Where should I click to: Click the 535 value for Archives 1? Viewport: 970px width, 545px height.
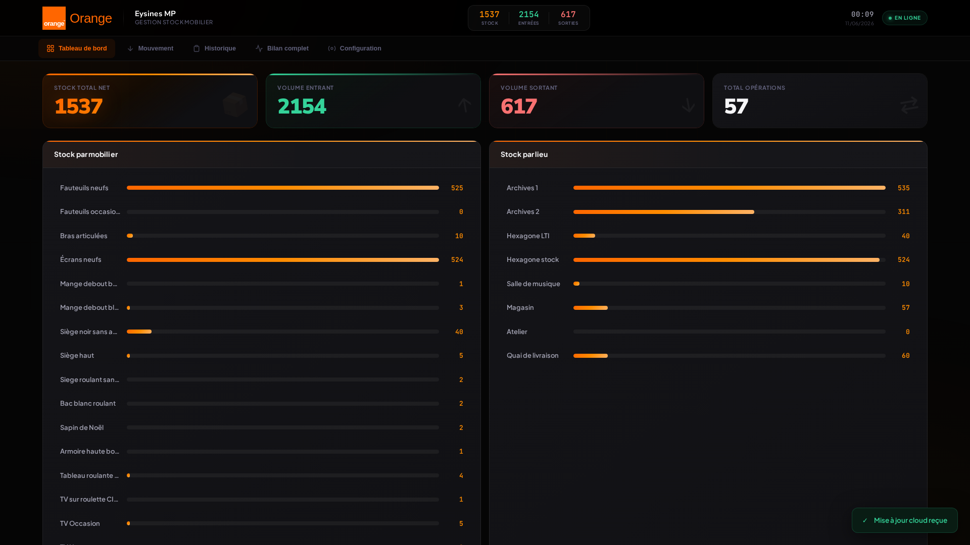904,188
